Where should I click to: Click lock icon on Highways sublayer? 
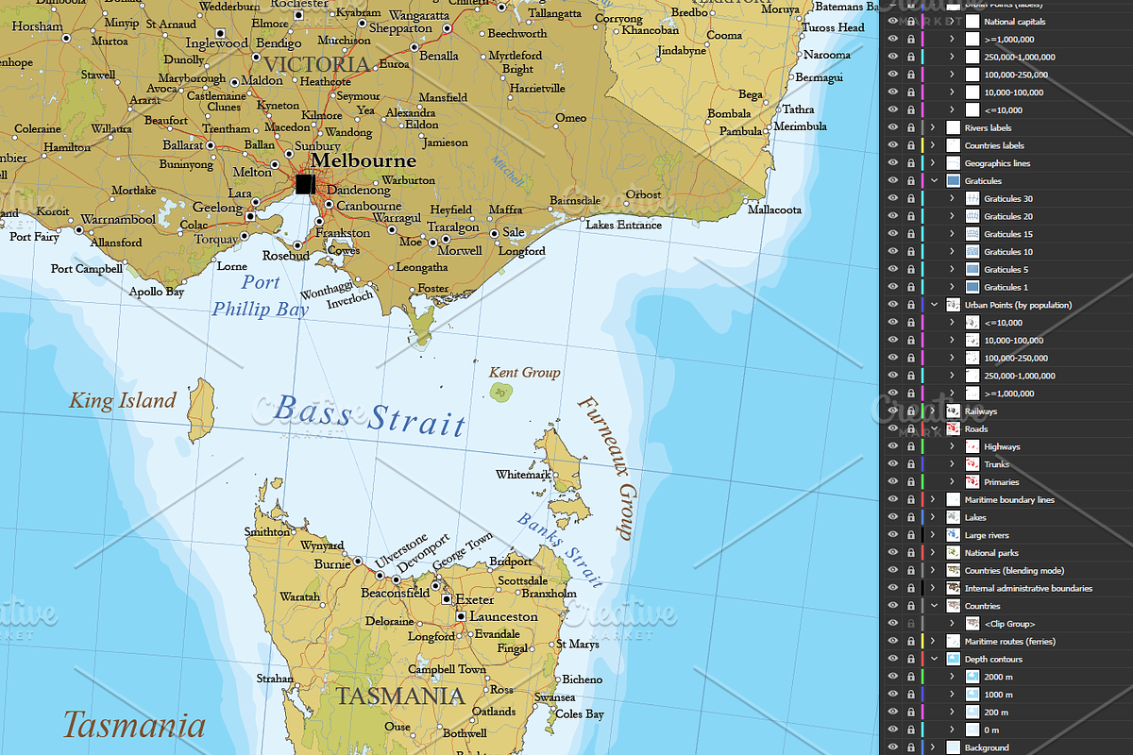[x=910, y=446]
